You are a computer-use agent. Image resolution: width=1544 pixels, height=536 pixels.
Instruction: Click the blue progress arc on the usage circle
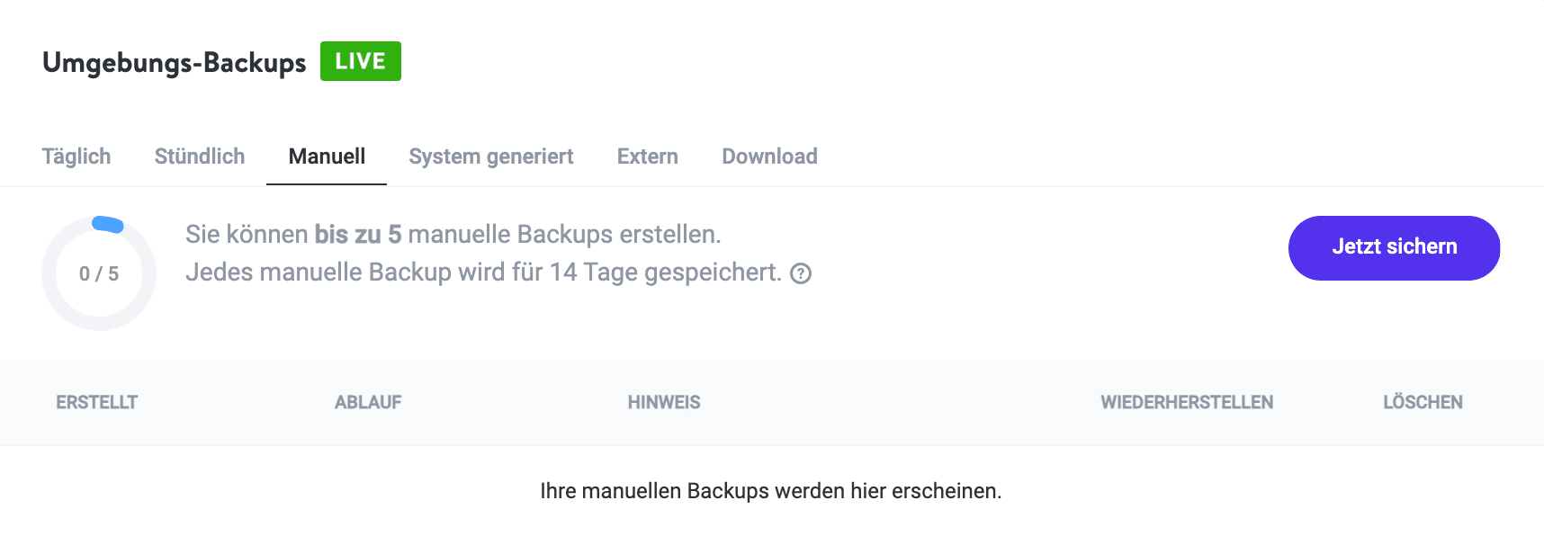[108, 222]
